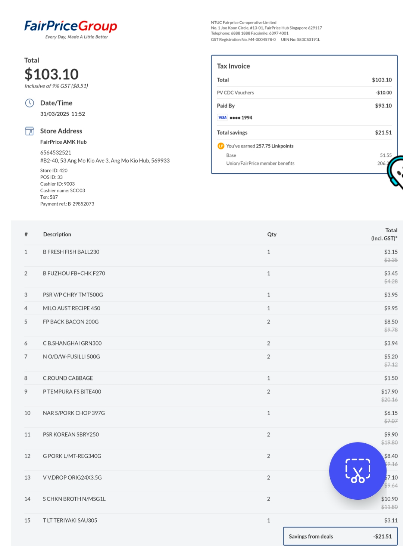Screen dimensions: 403x546
Task: Click 'You've earned 257.75 Linkpoints' text
Action: pyautogui.click(x=260, y=146)
